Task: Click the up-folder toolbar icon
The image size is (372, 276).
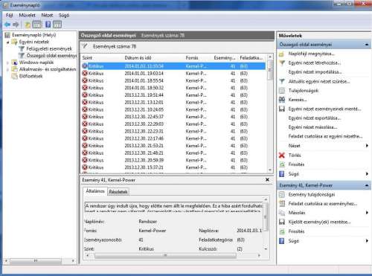Action: point(27,25)
